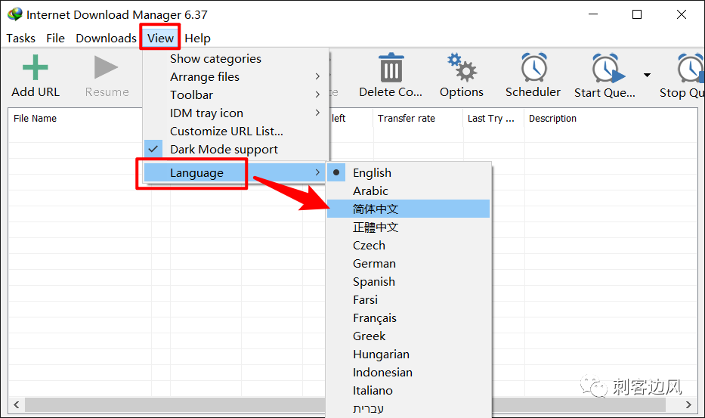
Task: Choose 简体中文 language
Action: click(408, 209)
